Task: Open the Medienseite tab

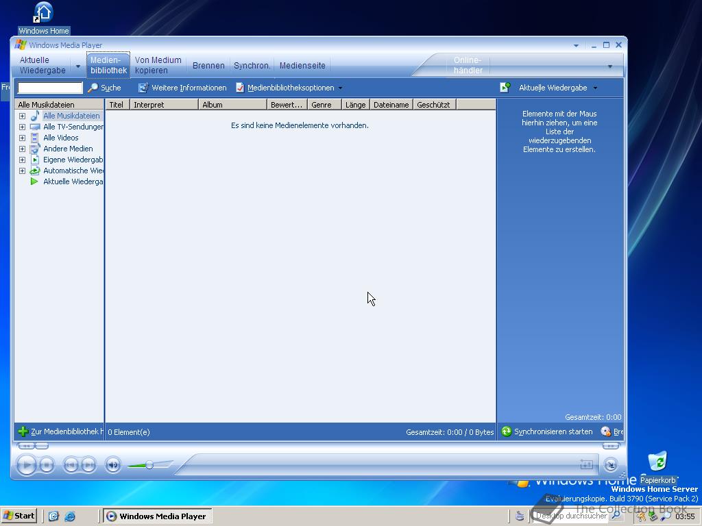Action: (302, 65)
